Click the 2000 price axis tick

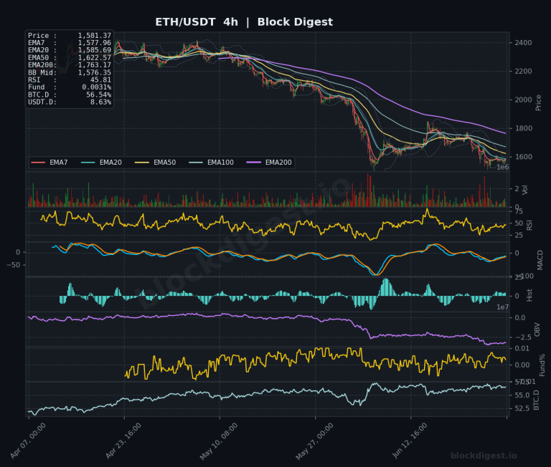(523, 100)
